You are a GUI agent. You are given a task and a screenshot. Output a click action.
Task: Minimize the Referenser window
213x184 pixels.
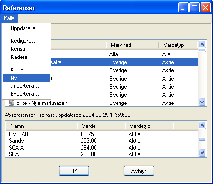coord(183,7)
